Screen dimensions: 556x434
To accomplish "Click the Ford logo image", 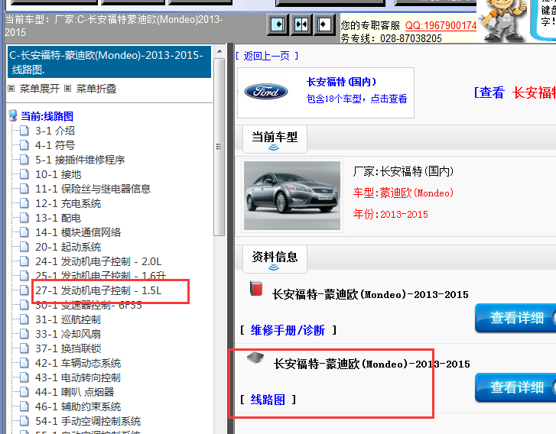I will (266, 92).
